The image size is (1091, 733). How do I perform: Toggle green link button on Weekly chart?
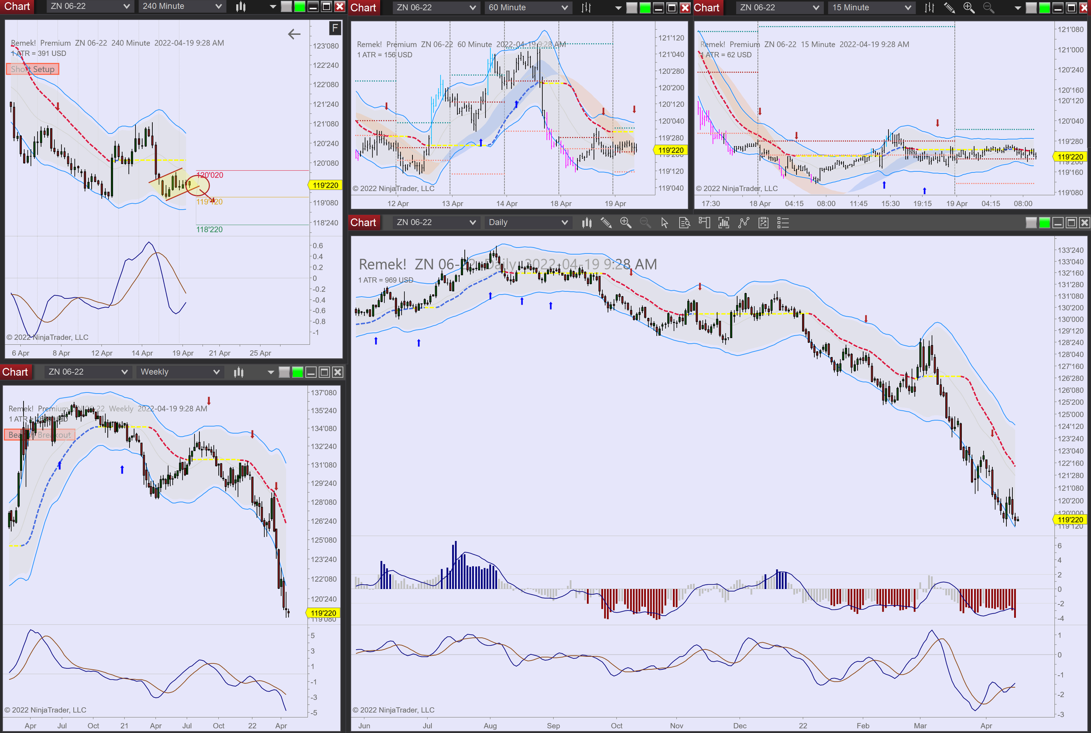tap(297, 372)
